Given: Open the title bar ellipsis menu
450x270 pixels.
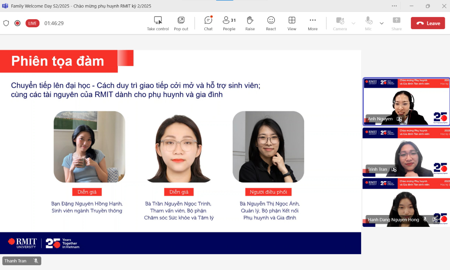Looking at the screenshot, I should pos(394,6).
